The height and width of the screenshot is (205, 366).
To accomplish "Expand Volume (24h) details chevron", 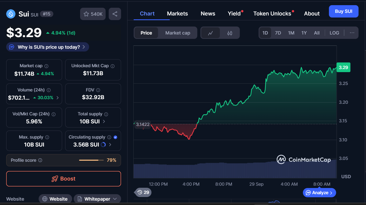I will point(57,98).
